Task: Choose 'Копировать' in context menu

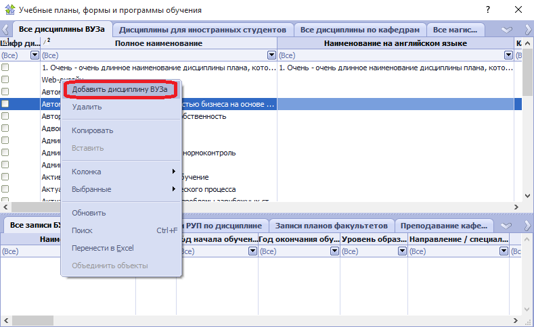Action: [x=121, y=130]
